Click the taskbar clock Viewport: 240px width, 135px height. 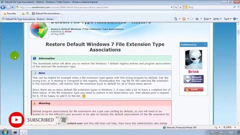(x=231, y=132)
